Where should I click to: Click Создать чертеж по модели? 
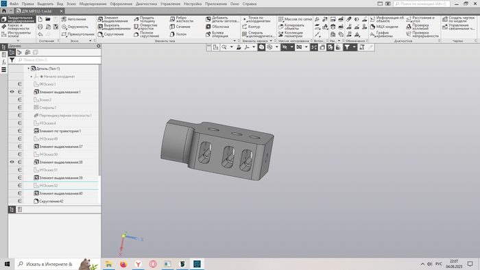pyautogui.click(x=458, y=19)
